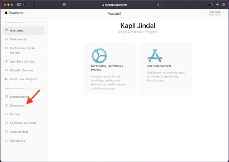Click the Certificates checkmark badge icon
Viewport: 229px width, 162px height.
point(6,48)
